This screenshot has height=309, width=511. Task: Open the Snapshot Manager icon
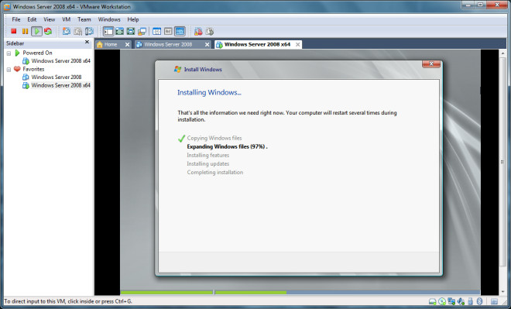[x=89, y=31]
